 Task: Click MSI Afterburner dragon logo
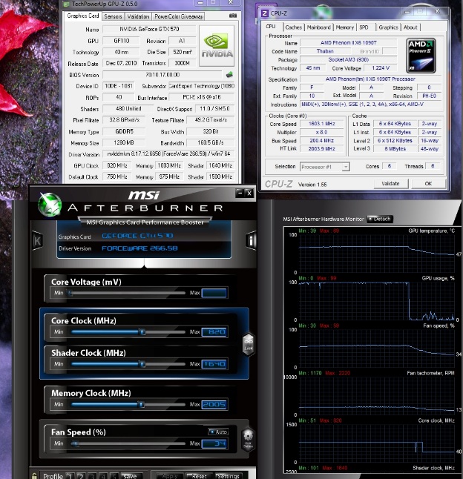click(x=50, y=204)
